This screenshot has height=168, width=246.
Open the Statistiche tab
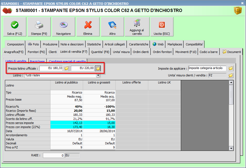click(94, 44)
